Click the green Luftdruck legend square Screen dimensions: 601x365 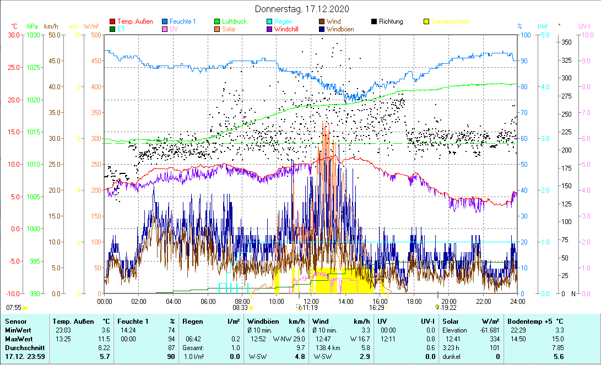[x=217, y=21]
